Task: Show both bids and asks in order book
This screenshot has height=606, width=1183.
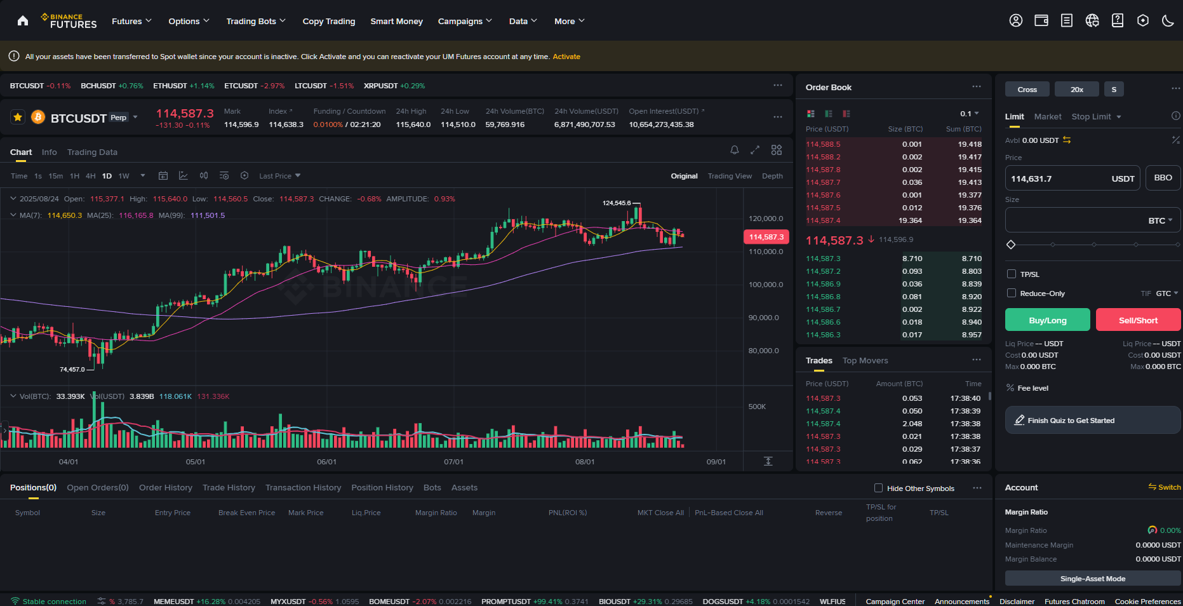Action: [811, 114]
